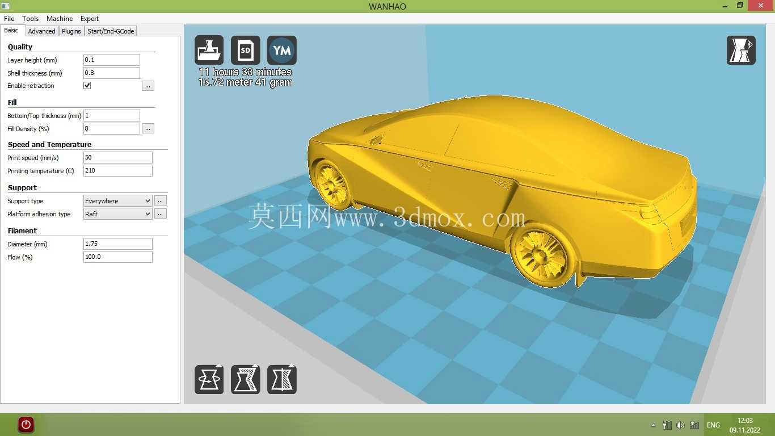Open the File menu
The height and width of the screenshot is (436, 775).
(9, 19)
